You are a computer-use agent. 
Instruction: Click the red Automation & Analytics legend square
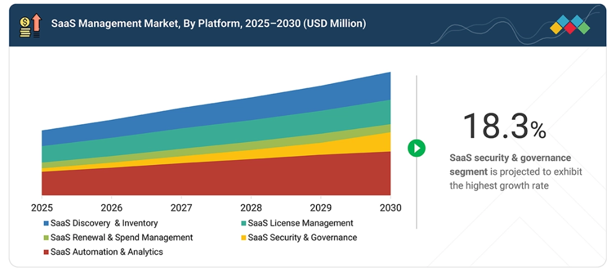(x=46, y=252)
